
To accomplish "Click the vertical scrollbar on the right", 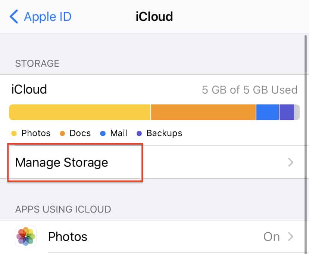I will [x=306, y=144].
